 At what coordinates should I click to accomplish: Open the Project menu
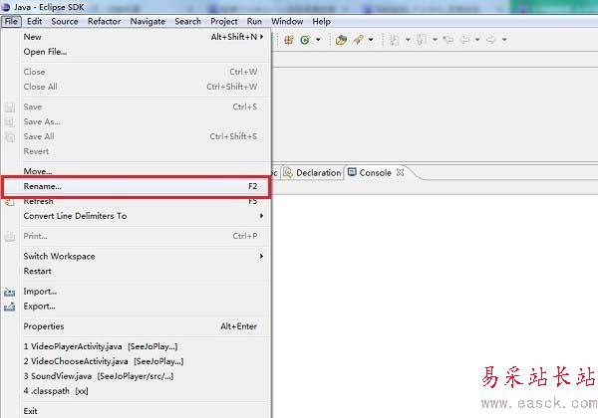[224, 21]
